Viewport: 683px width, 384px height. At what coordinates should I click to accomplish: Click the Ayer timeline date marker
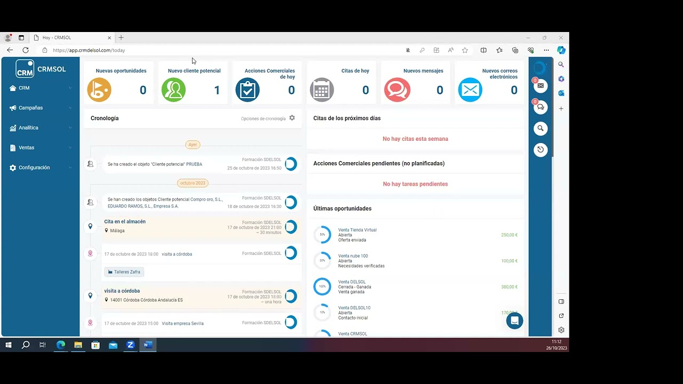tap(193, 145)
